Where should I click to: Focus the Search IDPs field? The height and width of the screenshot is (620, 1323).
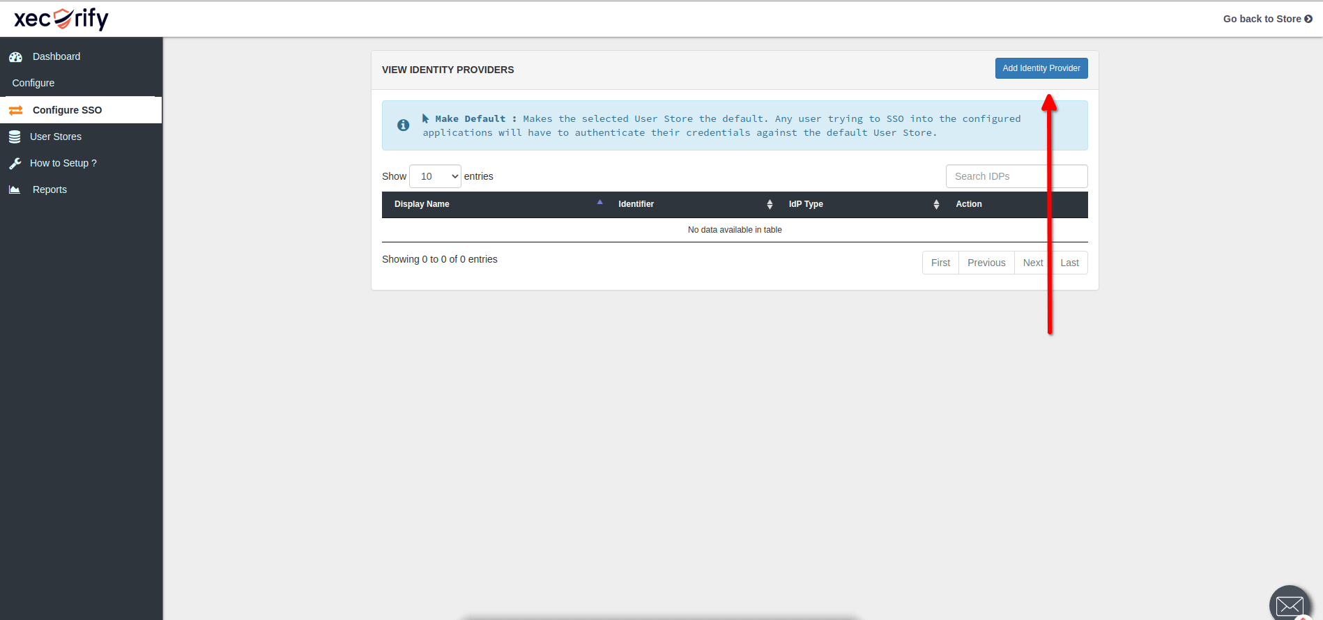coord(1016,176)
